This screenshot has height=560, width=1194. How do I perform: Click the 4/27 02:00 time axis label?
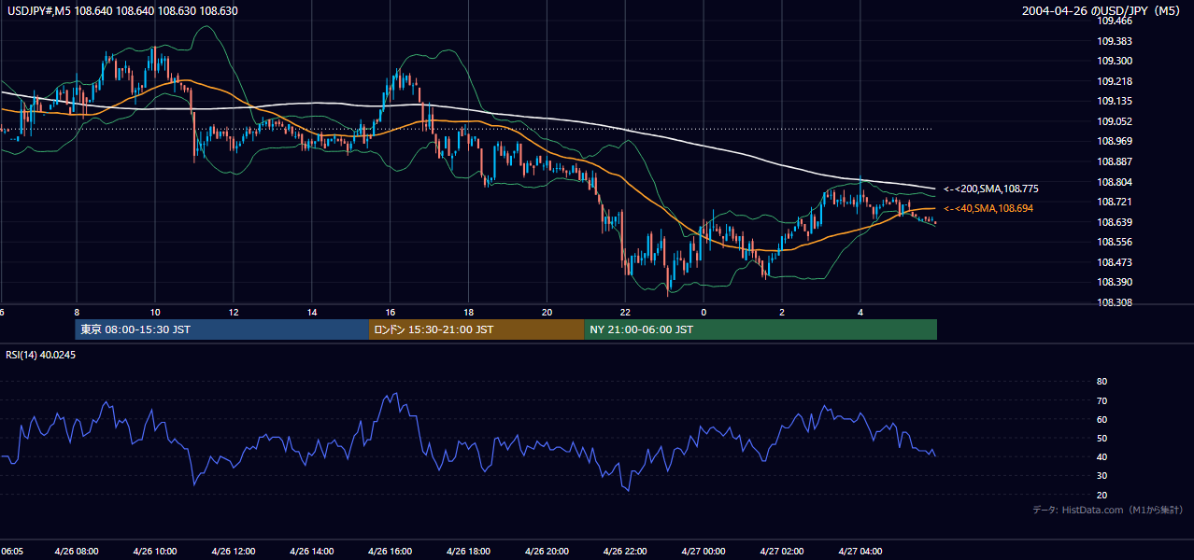tap(783, 551)
